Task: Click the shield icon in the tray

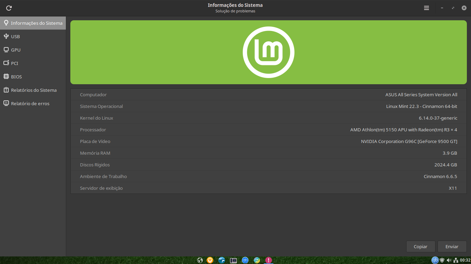Action: click(x=442, y=260)
